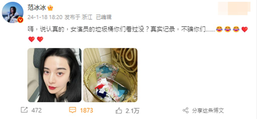Click the 发布于 浙江 location text
The image size is (257, 119).
pyautogui.click(x=78, y=17)
